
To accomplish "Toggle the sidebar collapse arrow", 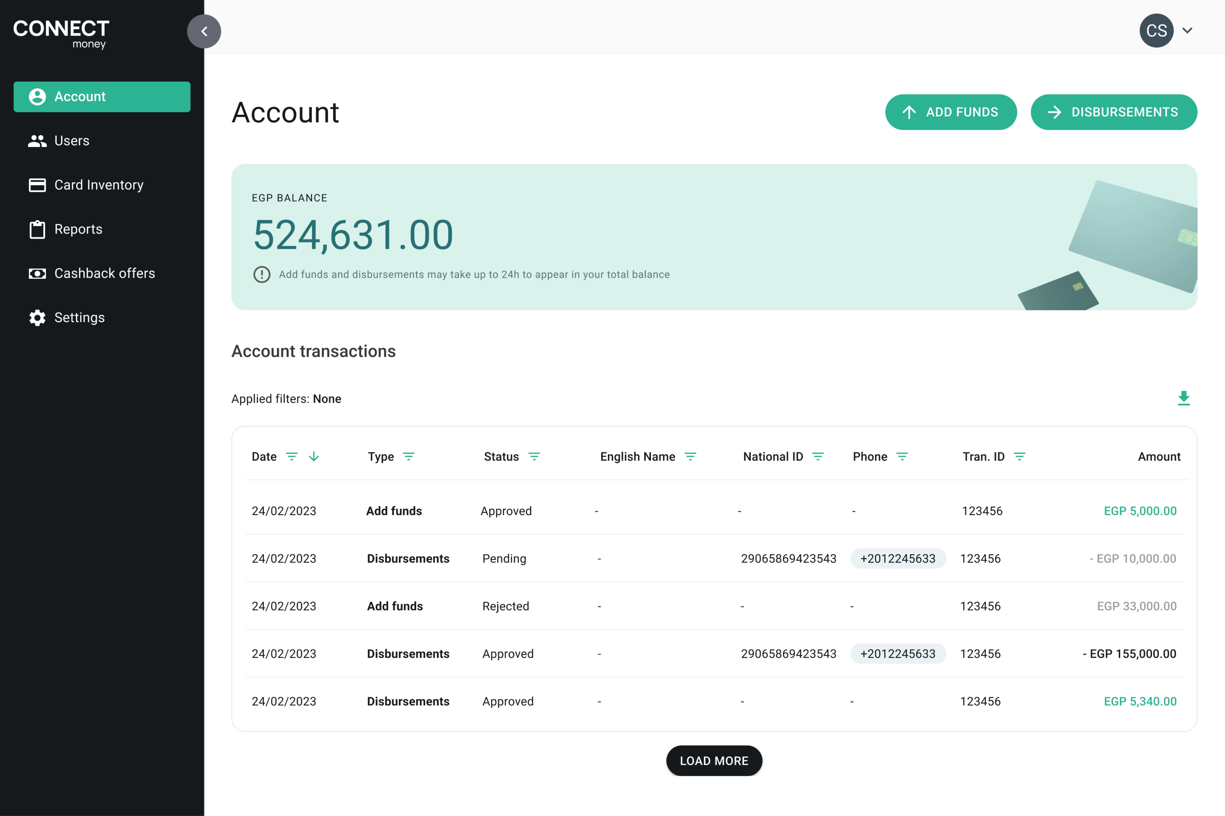I will click(x=204, y=31).
